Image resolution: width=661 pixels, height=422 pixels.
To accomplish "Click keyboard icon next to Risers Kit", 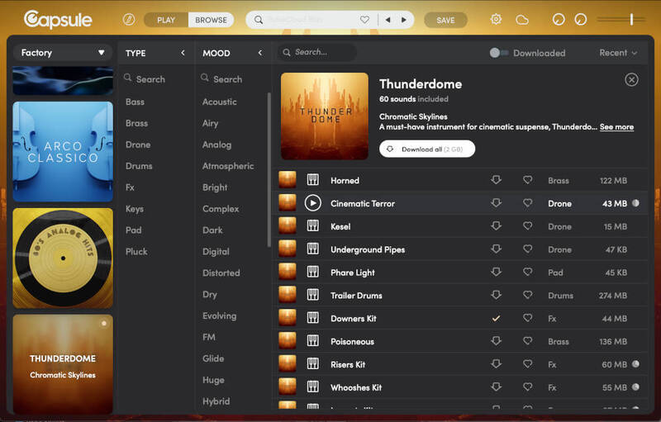I will pos(313,364).
